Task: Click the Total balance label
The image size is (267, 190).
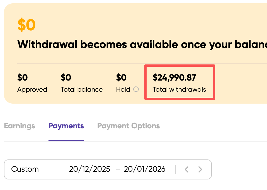Action: pyautogui.click(x=82, y=89)
